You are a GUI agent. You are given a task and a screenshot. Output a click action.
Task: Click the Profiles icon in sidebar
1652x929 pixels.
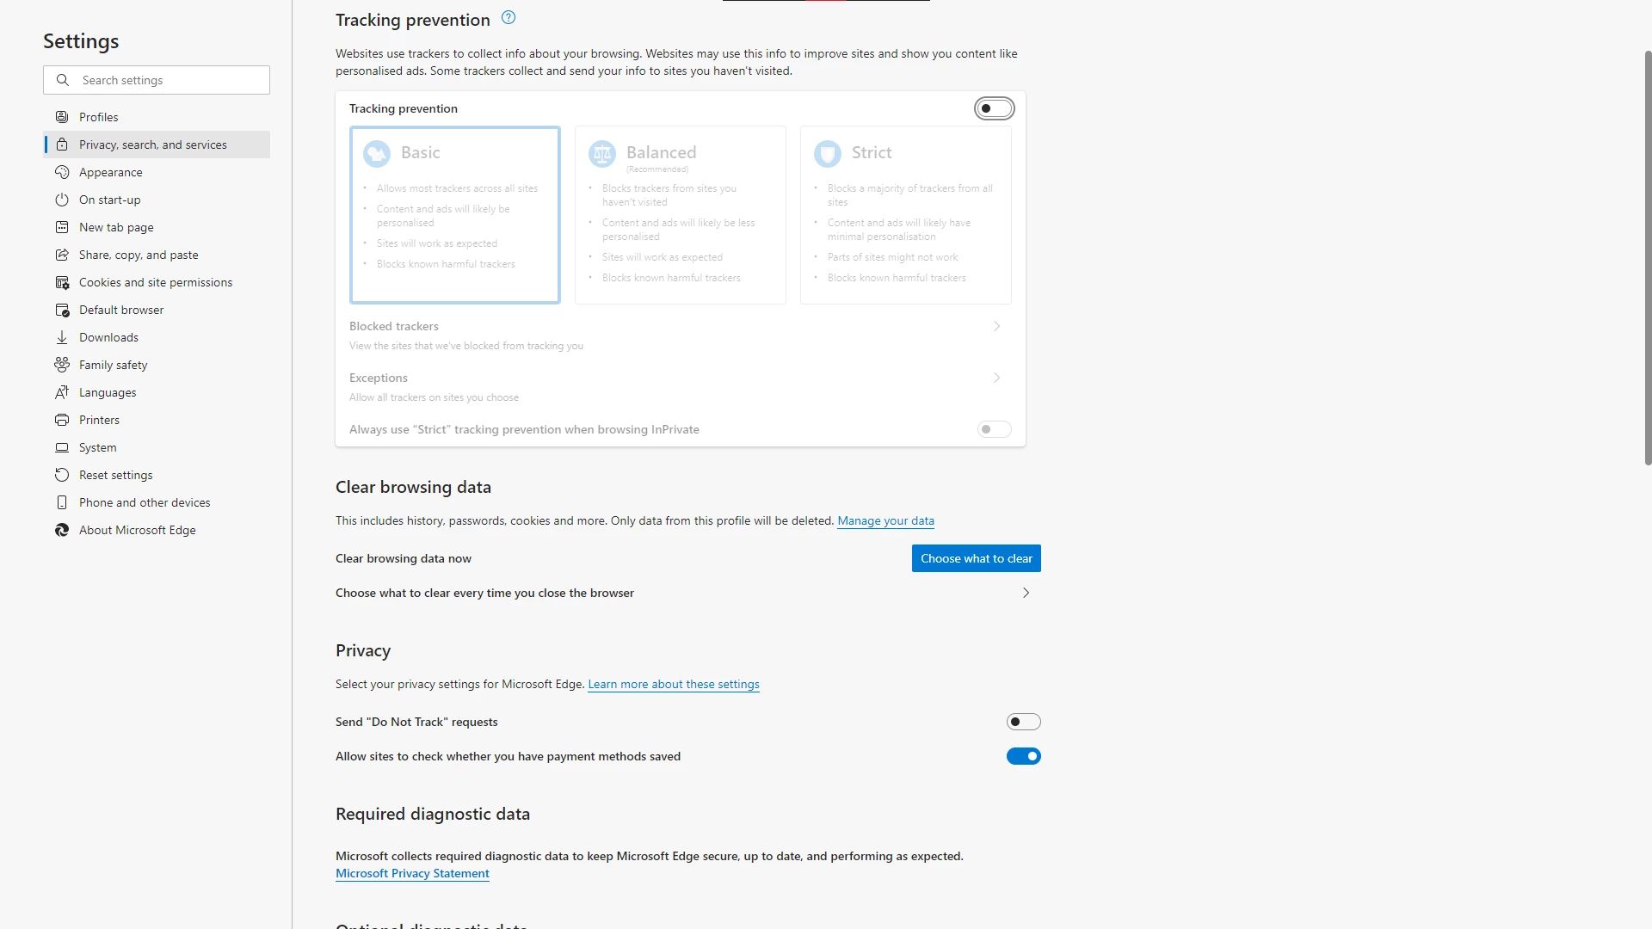[x=62, y=117]
